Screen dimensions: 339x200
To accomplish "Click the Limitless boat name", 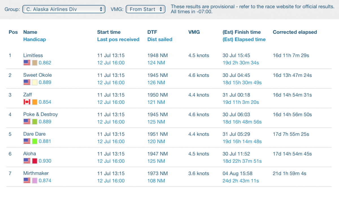I will [33, 55].
